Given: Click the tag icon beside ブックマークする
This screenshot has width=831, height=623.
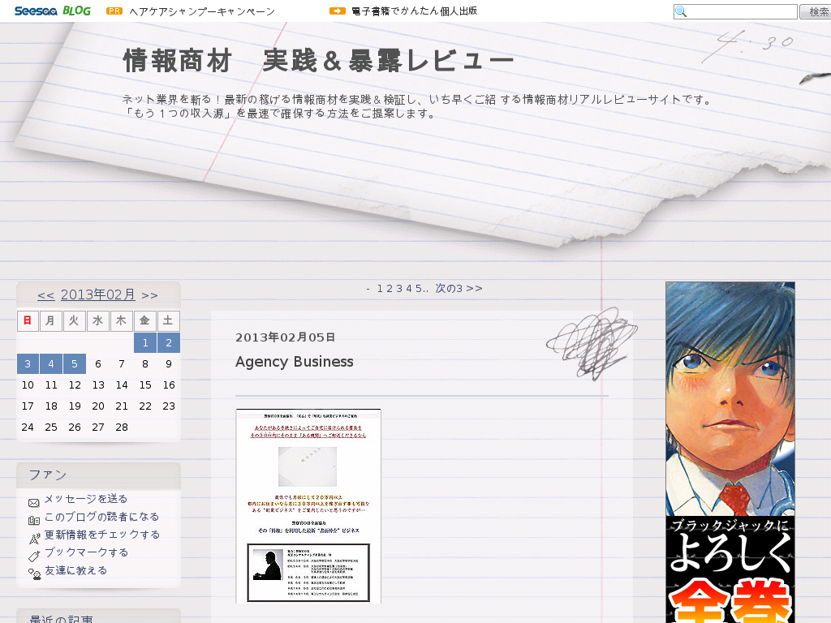Looking at the screenshot, I should pos(34,556).
